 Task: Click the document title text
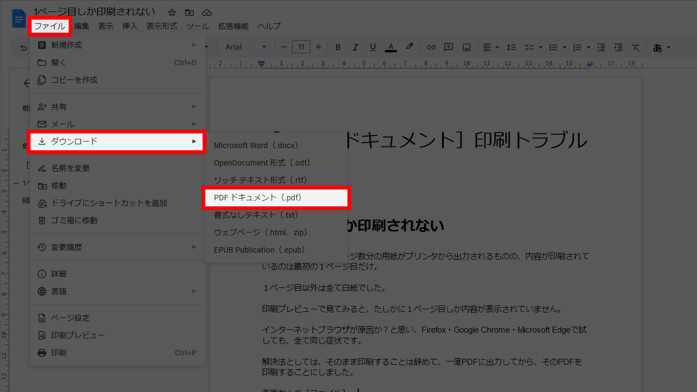94,11
